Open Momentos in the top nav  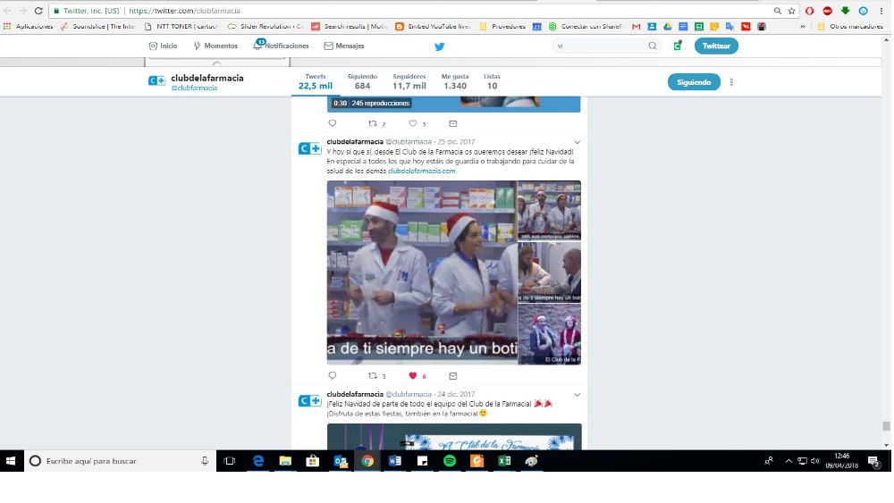coord(215,46)
